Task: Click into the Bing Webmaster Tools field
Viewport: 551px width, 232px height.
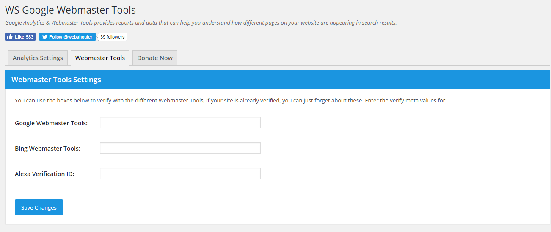Action: 180,148
